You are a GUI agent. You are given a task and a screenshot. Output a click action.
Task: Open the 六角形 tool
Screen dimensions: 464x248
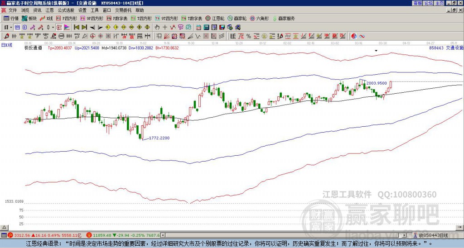[x=259, y=18]
